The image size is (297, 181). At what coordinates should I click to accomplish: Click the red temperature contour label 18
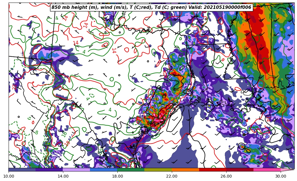pos(67,143)
